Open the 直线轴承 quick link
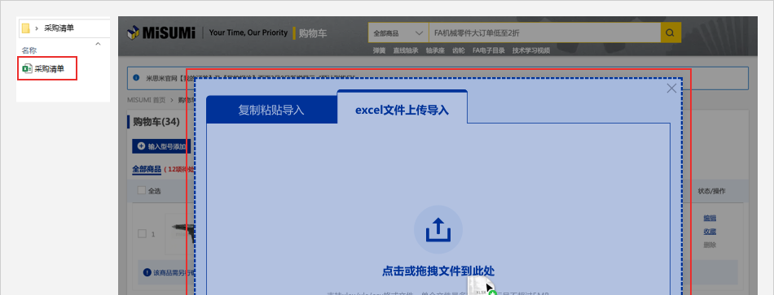The image size is (774, 295). point(405,50)
